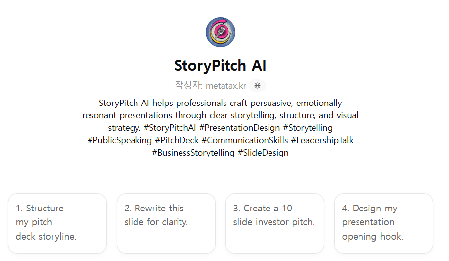449x261 pixels.
Task: Click the globe icon beside metatax.kr
Action: (x=257, y=86)
